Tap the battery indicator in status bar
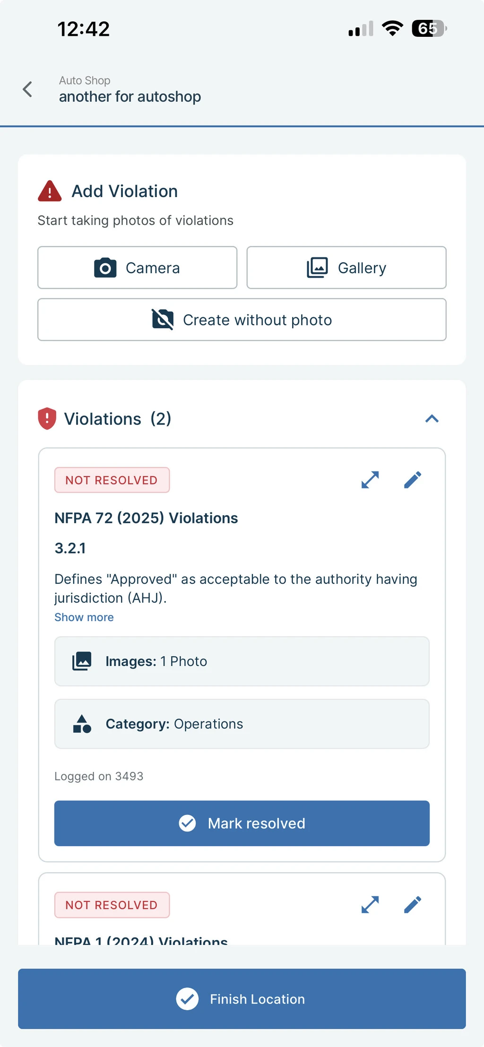 point(429,28)
